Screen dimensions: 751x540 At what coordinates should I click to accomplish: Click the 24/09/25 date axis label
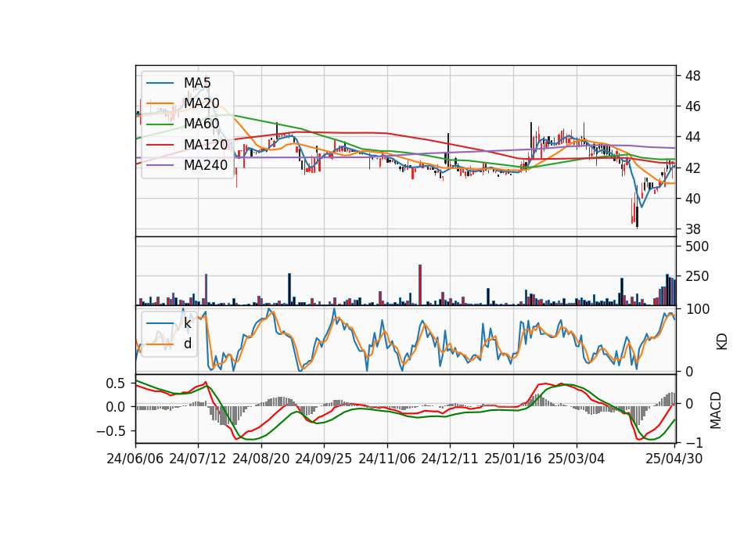(323, 459)
